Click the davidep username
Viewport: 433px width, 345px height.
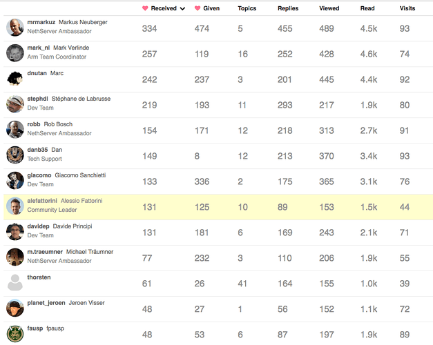[38, 226]
